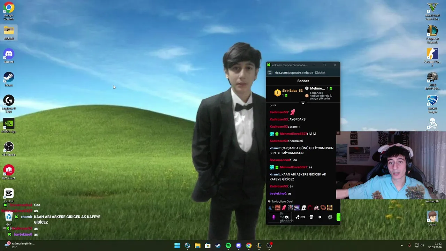446x251 pixels.
Task: Open Steam from the taskbar
Action: [218, 245]
